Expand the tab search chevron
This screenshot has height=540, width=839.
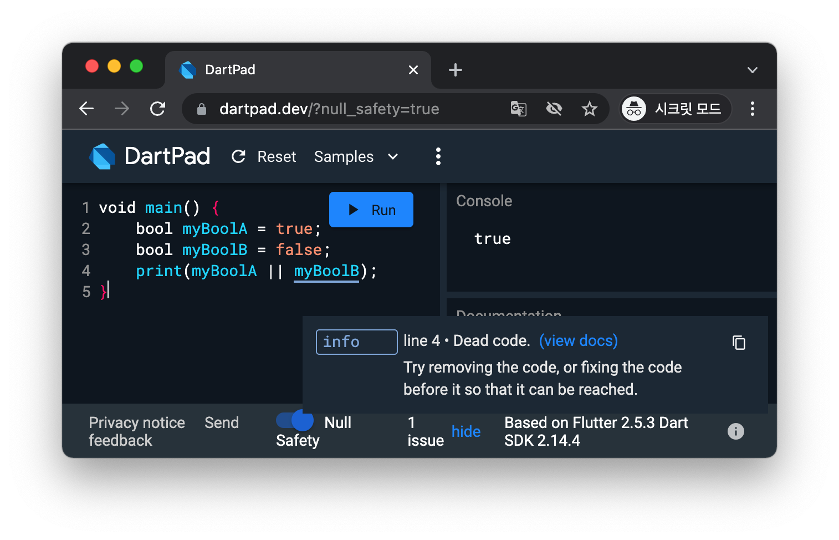(x=753, y=70)
